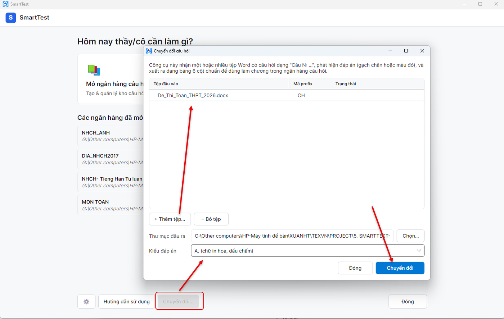
Task: Click the Thư mục đầu ra path field
Action: [292, 236]
